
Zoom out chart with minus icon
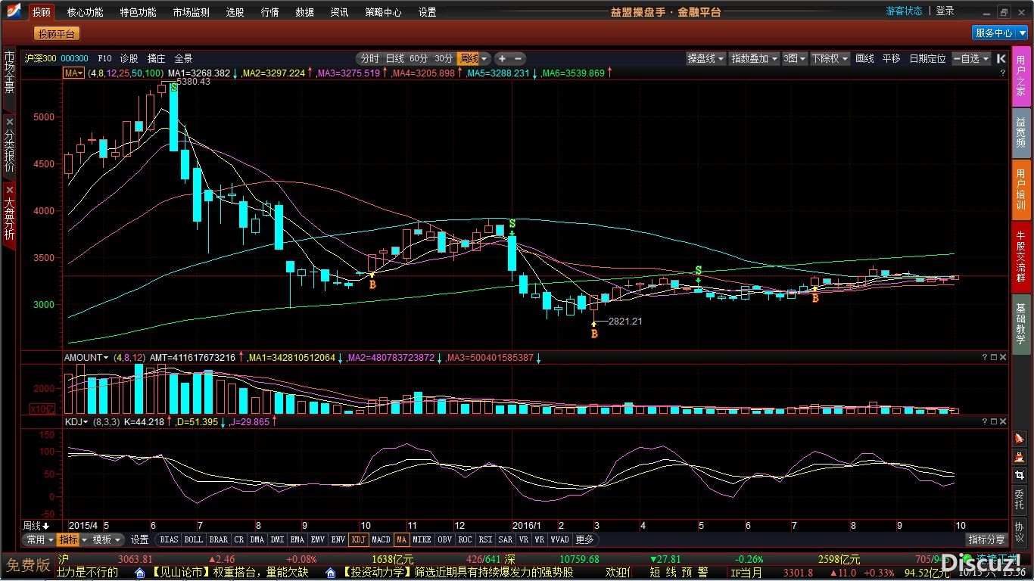pyautogui.click(x=519, y=58)
